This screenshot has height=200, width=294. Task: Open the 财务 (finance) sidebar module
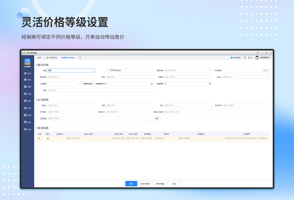[28, 115]
